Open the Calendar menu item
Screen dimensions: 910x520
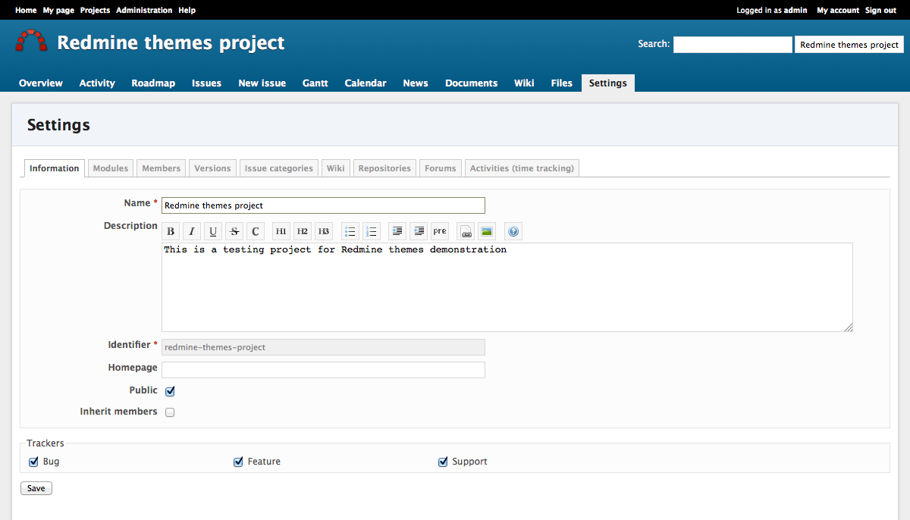coord(366,83)
